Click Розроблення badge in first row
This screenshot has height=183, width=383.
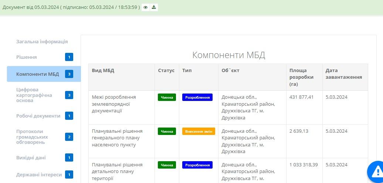pos(197,98)
